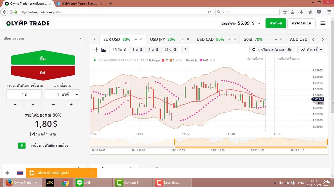This screenshot has height=187, width=334.
Task: Change language via Thai flag icon
Action: click(20, 173)
